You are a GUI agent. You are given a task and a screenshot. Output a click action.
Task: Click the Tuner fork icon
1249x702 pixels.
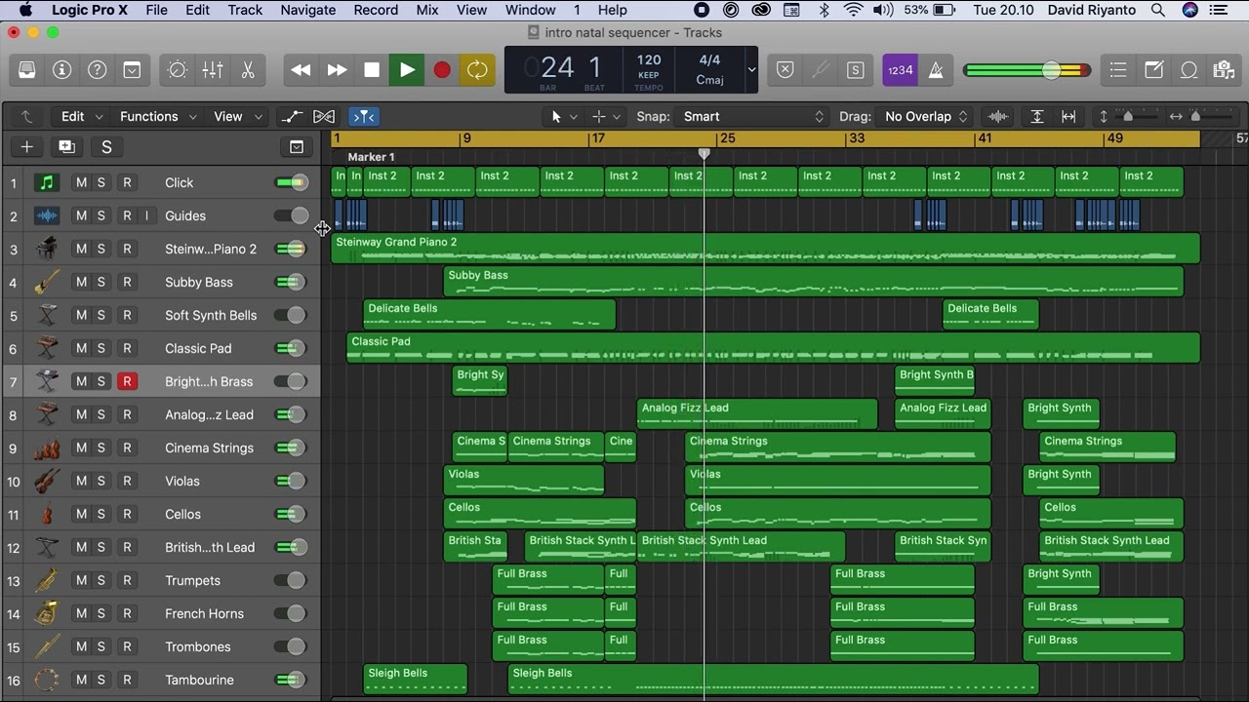point(821,70)
